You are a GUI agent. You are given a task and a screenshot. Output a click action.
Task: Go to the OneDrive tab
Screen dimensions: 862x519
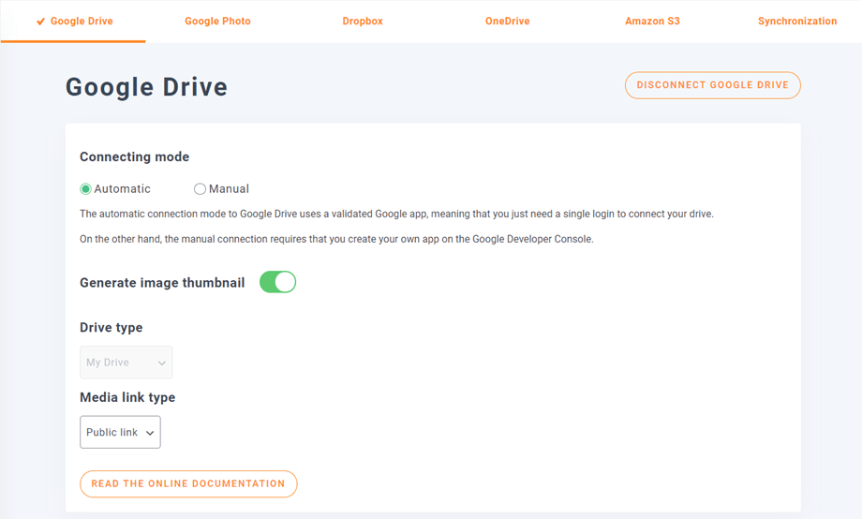tap(507, 22)
